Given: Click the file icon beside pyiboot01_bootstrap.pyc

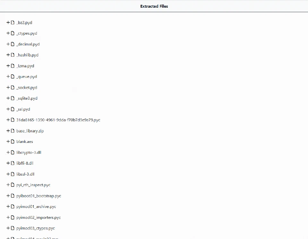Looking at the screenshot, I should pos(13,196).
